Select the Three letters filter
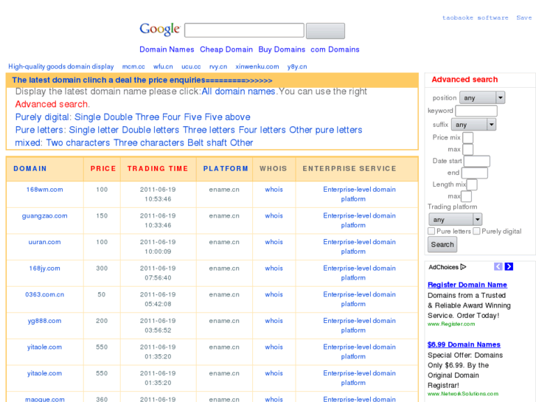Viewport: 536px width, 402px height. (x=209, y=130)
